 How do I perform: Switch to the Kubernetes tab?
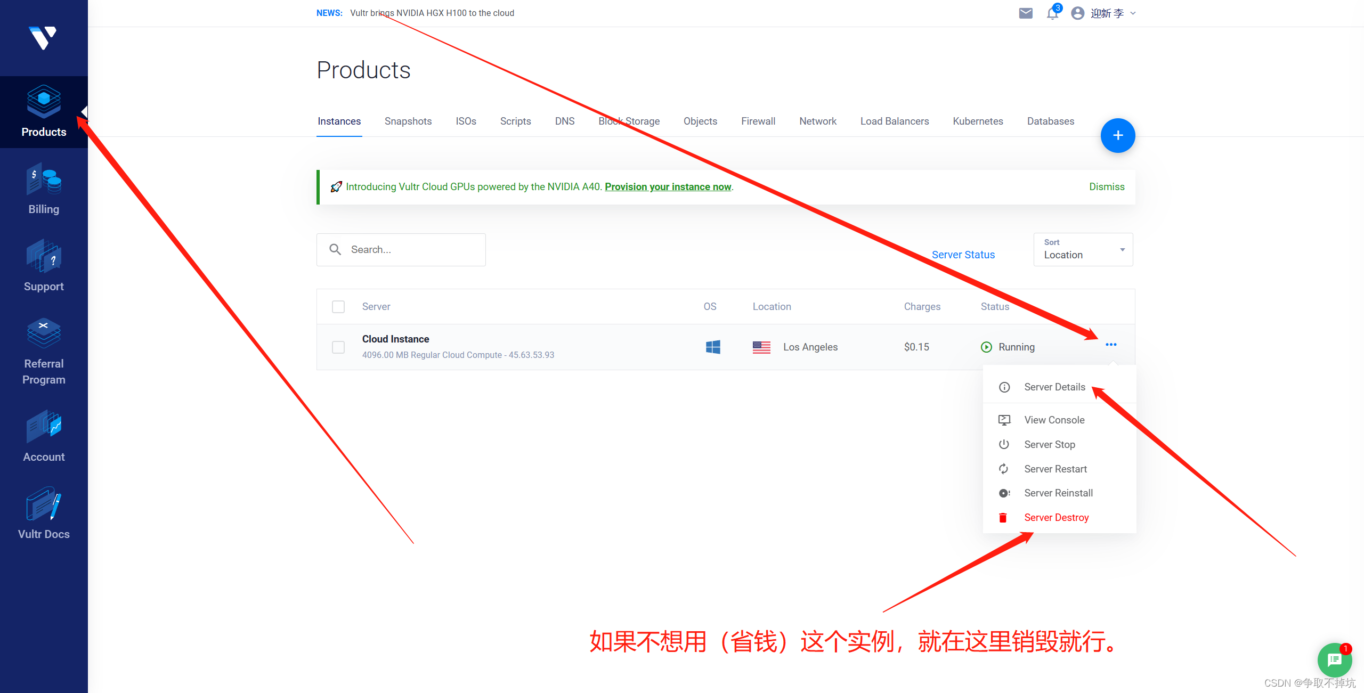pos(978,121)
